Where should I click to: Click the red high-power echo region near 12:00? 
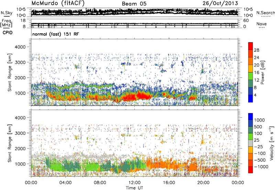click(136, 96)
